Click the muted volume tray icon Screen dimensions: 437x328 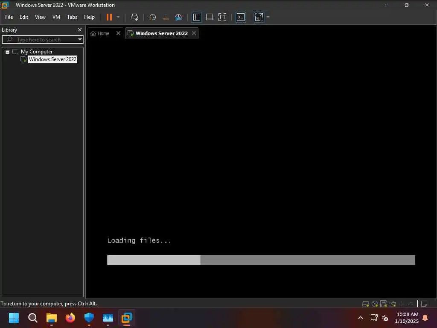coord(385,318)
